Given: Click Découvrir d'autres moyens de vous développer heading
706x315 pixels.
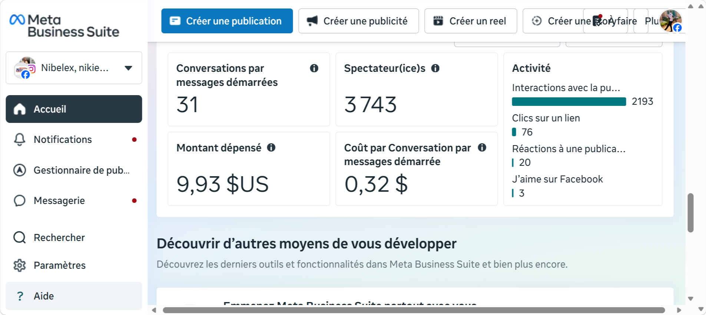Looking at the screenshot, I should click(x=306, y=244).
